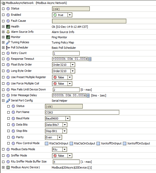Open the Data Bits dropdown
The width and height of the screenshot is (156, 173).
(x=65, y=125)
